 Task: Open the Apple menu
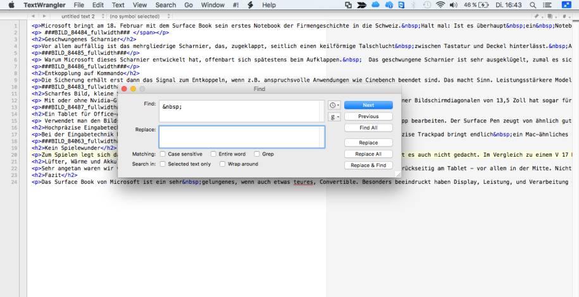coord(11,5)
